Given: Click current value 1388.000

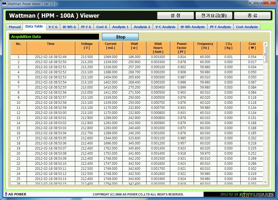Looking at the screenshot, I should pyautogui.click(x=111, y=72).
